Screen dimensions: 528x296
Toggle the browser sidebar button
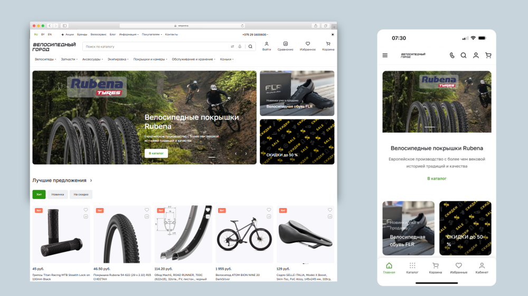pyautogui.click(x=64, y=25)
